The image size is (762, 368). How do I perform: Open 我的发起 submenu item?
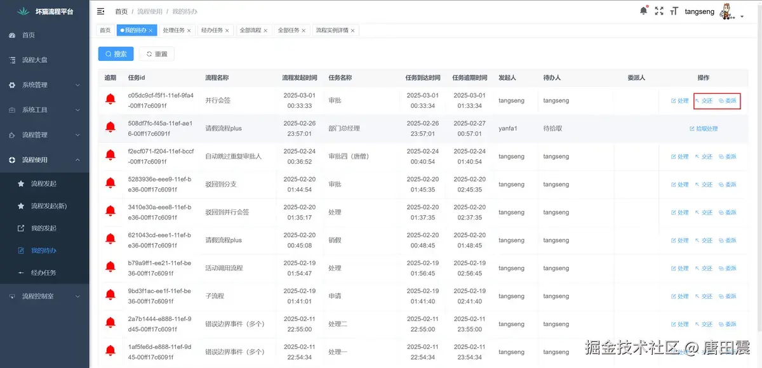click(x=44, y=228)
